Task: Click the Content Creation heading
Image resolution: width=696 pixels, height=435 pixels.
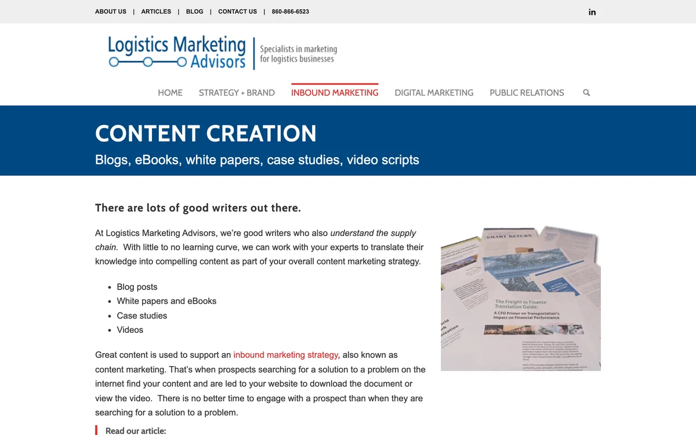Action: pyautogui.click(x=206, y=133)
